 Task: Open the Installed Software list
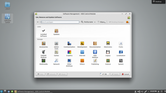[x=43, y=33]
